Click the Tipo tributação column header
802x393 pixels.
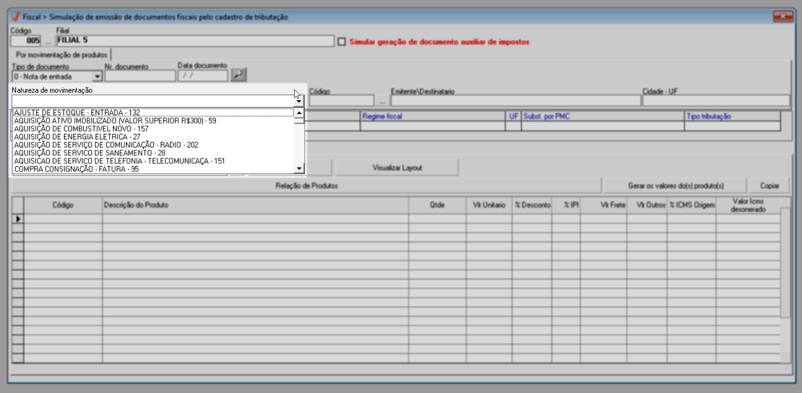(732, 116)
